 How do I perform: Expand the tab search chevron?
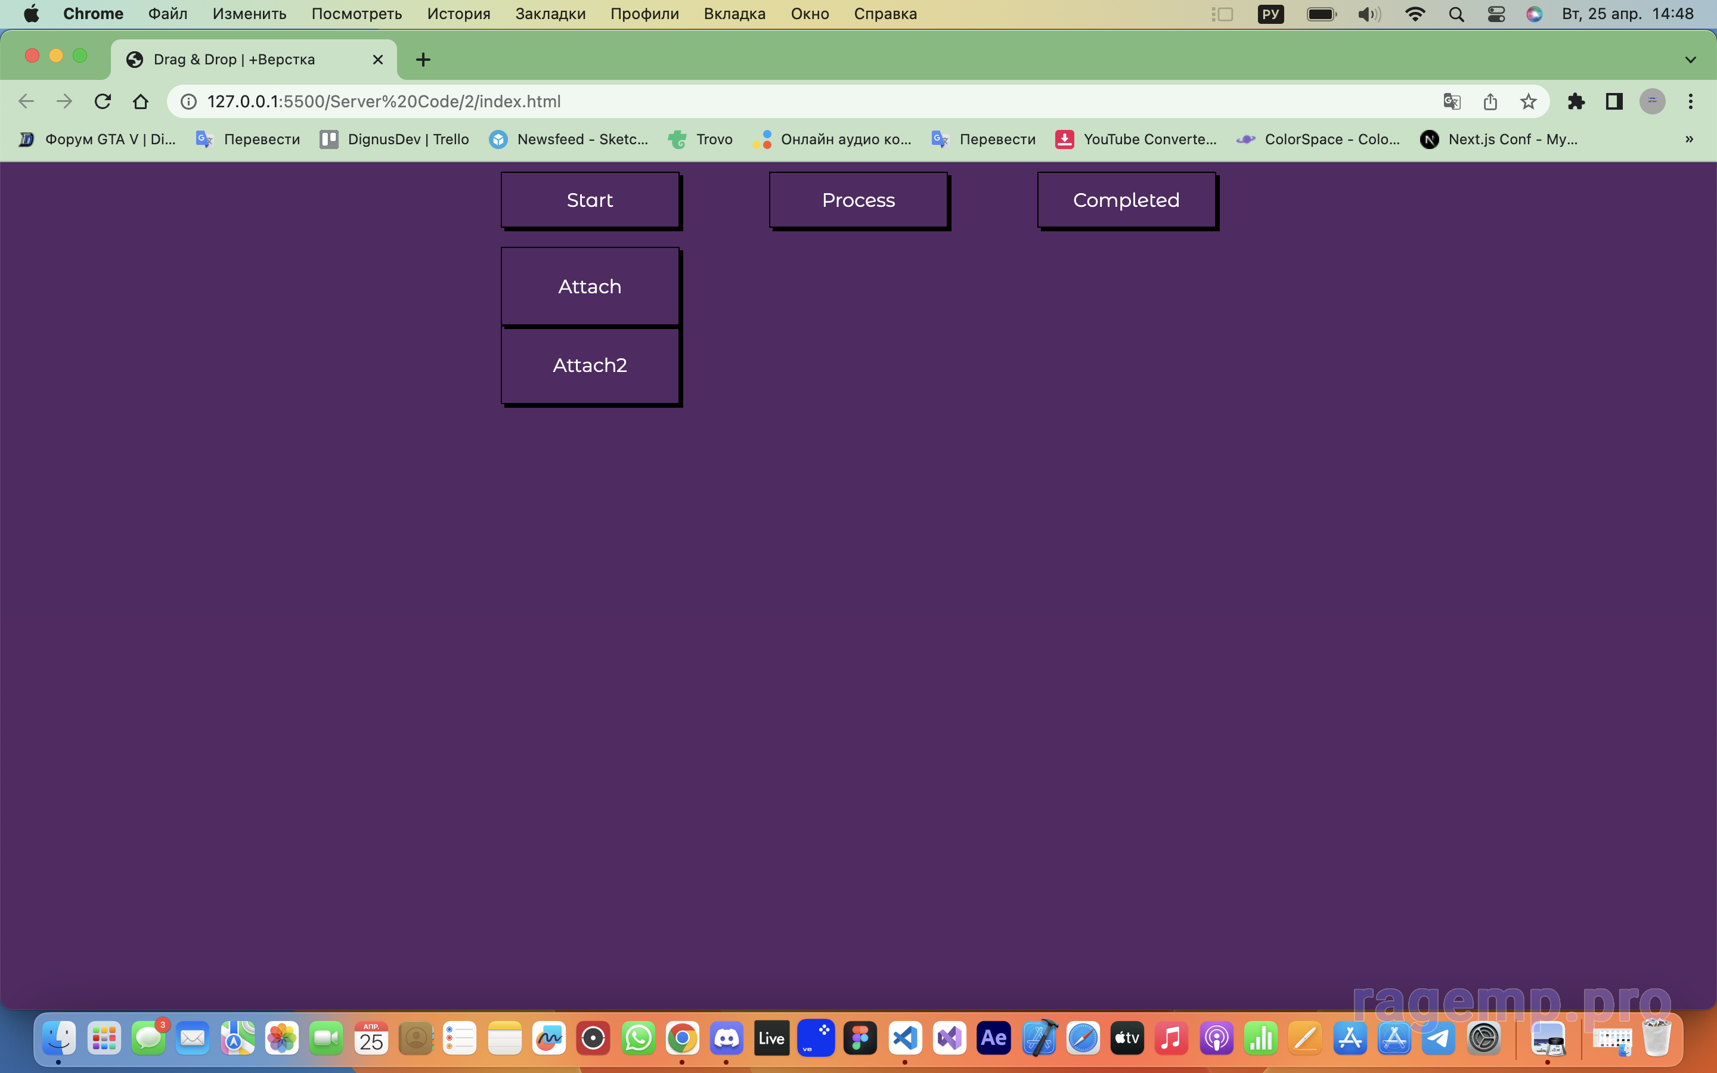[1690, 60]
